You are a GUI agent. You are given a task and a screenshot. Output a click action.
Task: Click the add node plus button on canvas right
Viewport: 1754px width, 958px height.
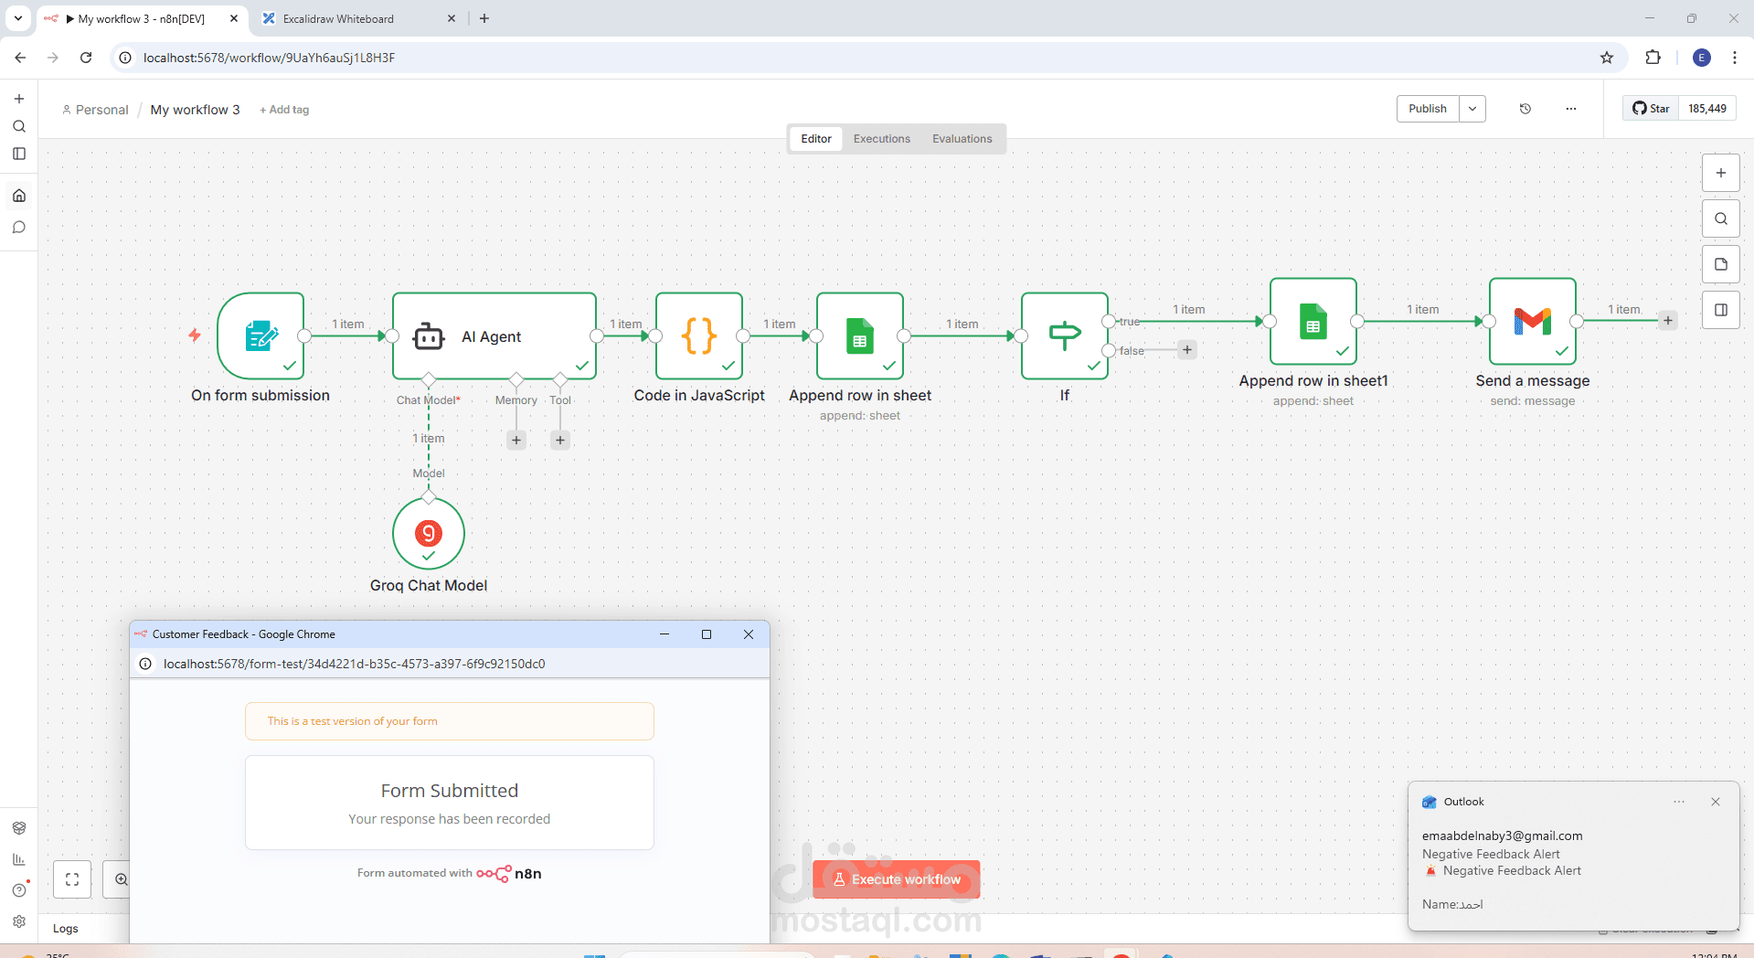1721,173
